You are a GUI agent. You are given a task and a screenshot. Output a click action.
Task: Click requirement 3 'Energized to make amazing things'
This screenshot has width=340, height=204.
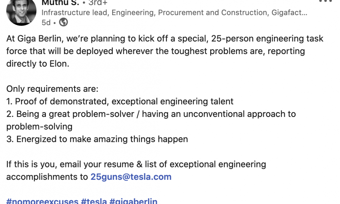[x=97, y=139]
